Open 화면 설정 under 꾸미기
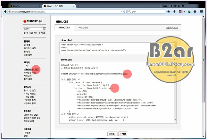 point(28,79)
